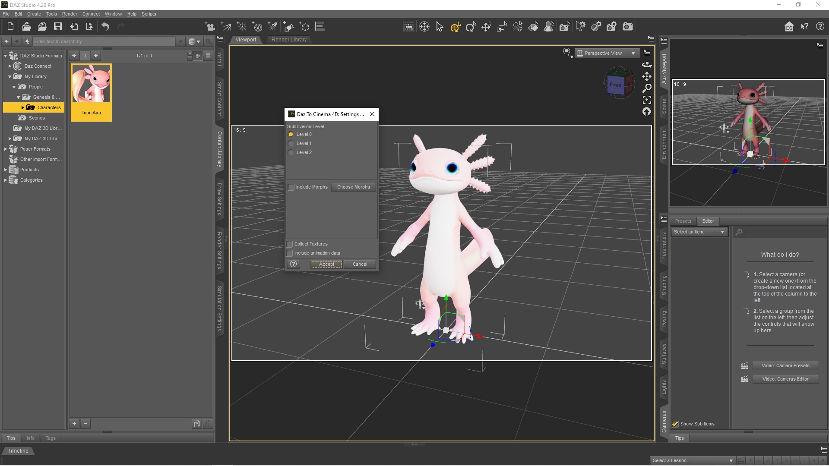Toggle the Show Sub Items checkbox

pyautogui.click(x=675, y=424)
